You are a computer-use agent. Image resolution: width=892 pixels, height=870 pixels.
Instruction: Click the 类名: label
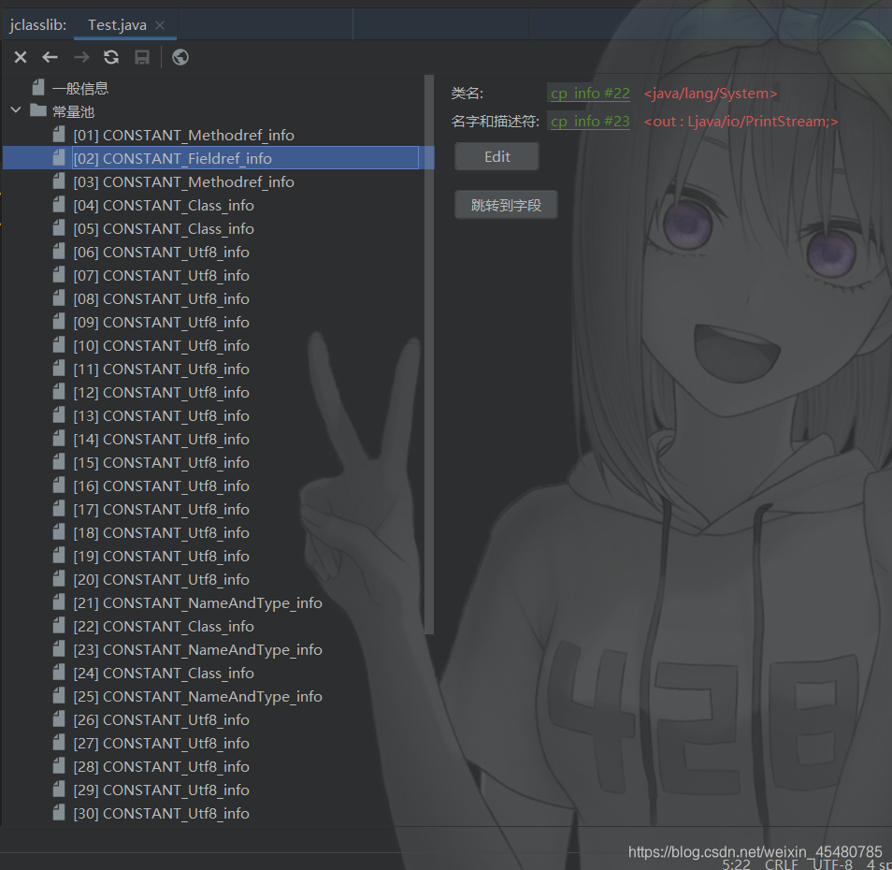[468, 94]
